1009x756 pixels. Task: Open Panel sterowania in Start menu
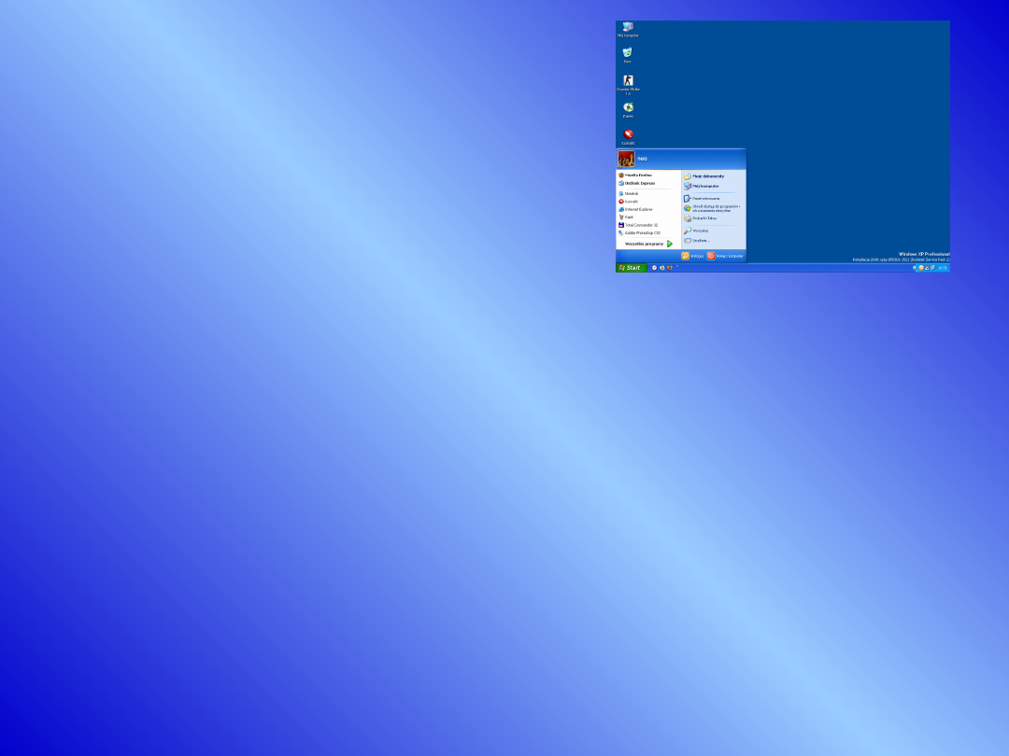(702, 199)
